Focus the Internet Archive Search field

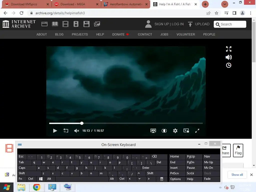click(230, 24)
